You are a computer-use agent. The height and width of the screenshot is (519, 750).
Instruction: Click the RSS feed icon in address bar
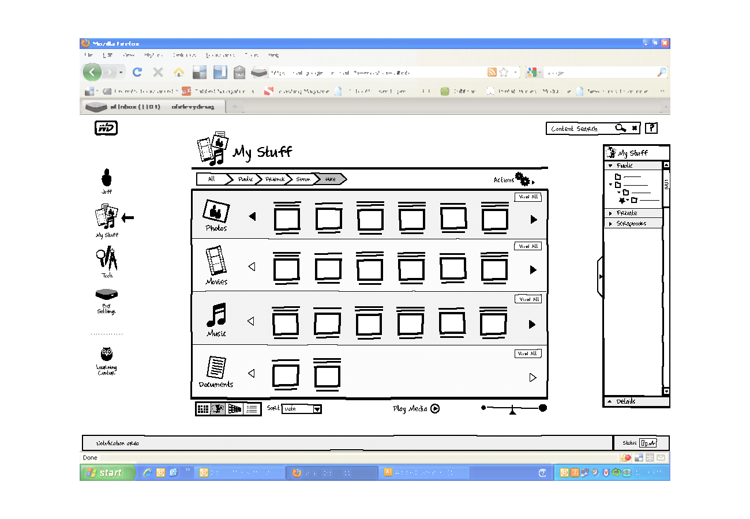(492, 72)
